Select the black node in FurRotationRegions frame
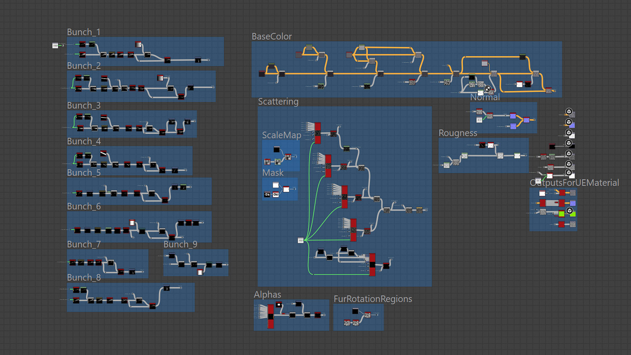Screen dimensions: 631x355 pyautogui.click(x=355, y=311)
